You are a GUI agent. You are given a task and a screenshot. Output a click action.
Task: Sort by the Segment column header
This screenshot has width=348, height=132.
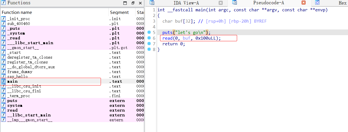(x=119, y=12)
